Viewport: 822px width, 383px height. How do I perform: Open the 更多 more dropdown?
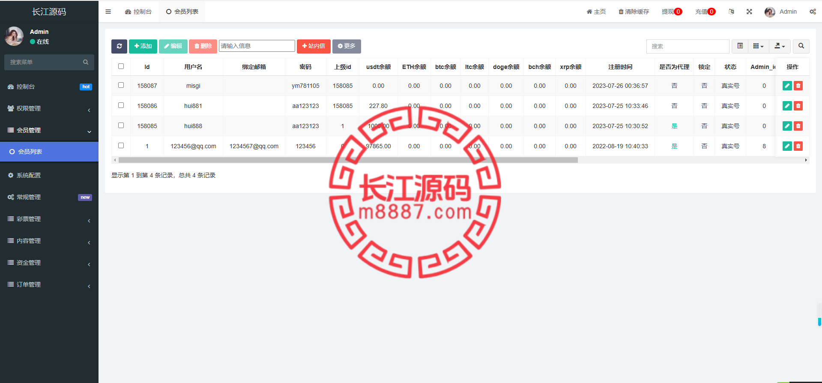347,46
